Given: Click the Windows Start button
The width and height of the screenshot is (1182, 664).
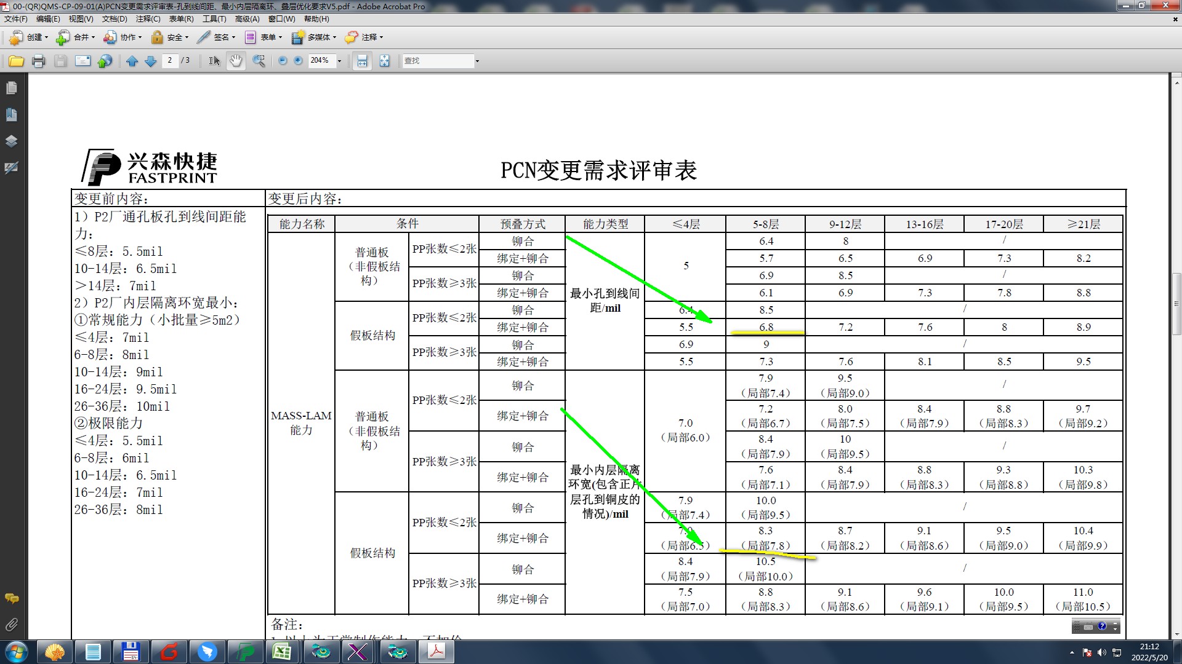Looking at the screenshot, I should coord(16,652).
